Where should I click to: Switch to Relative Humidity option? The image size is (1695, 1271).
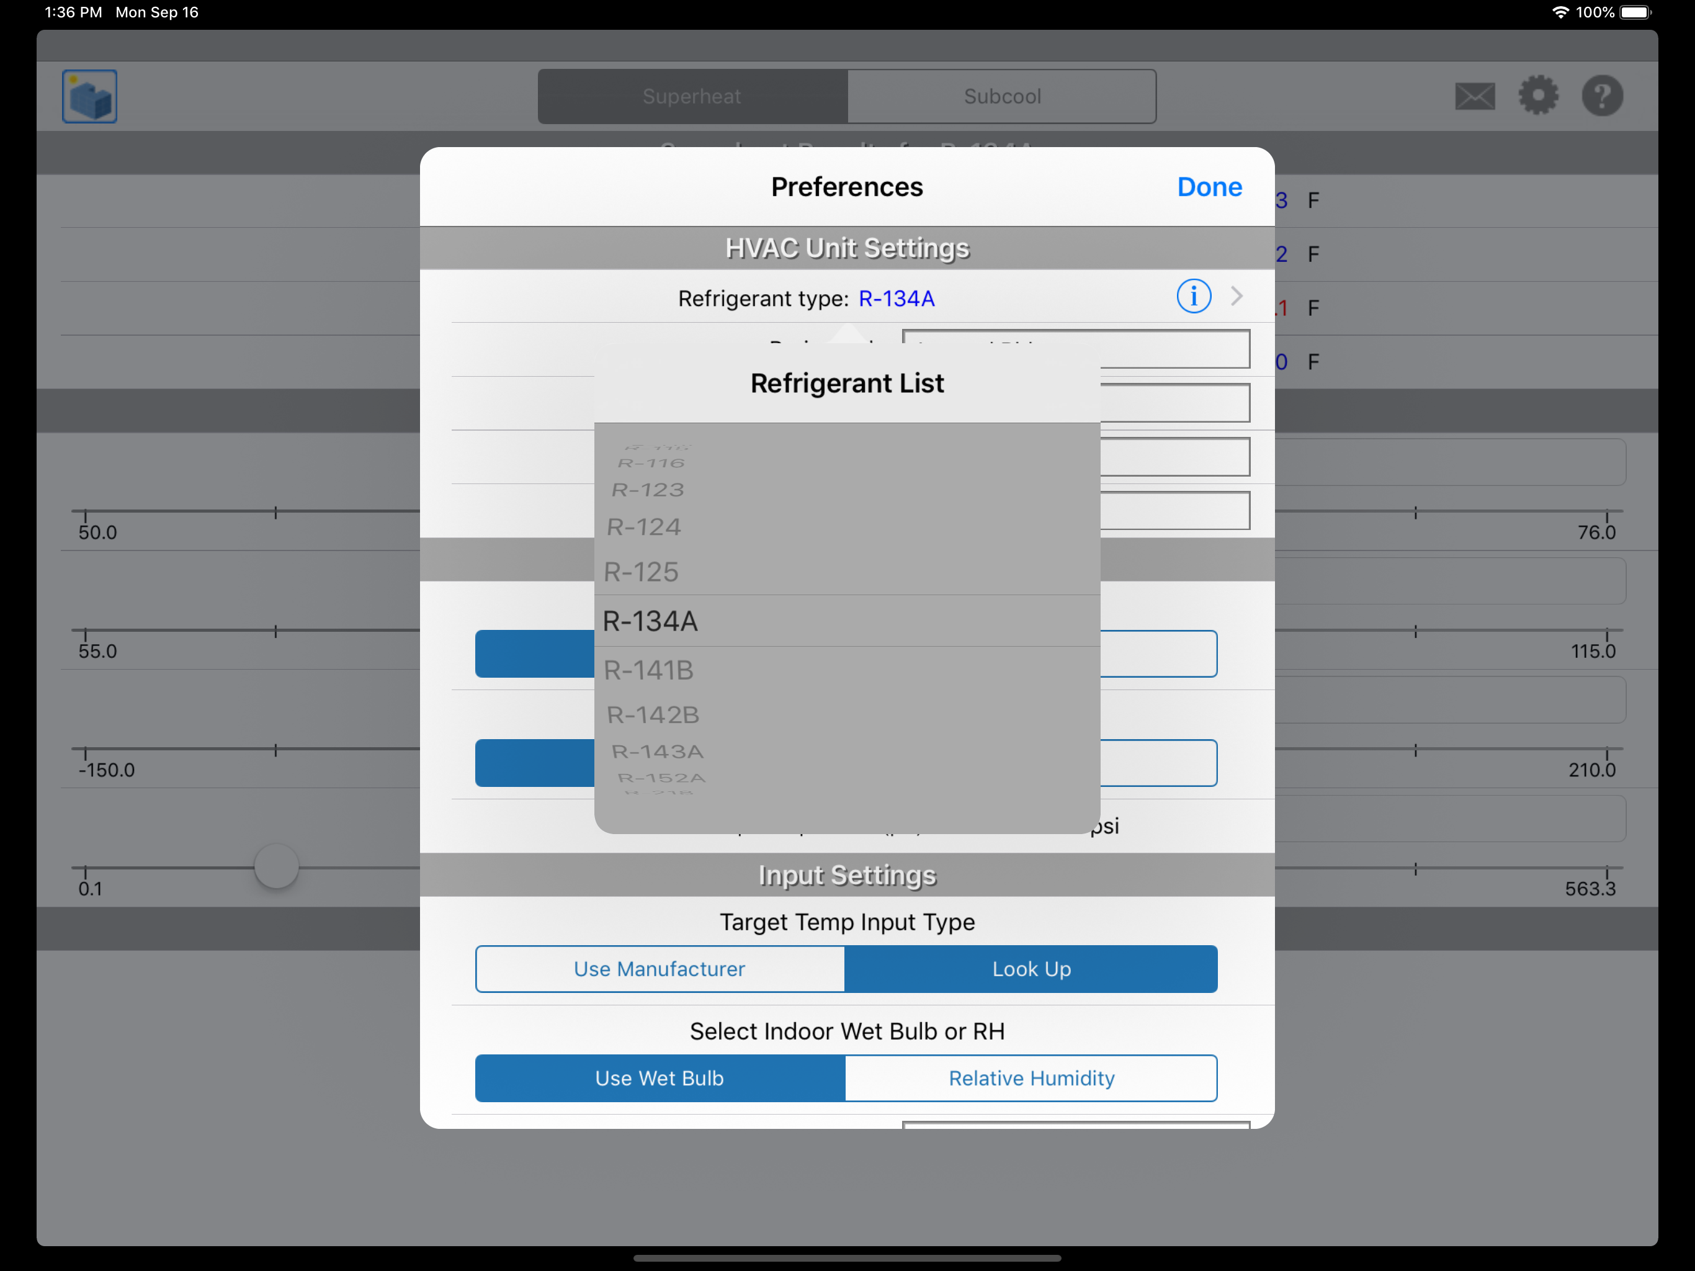click(x=1031, y=1078)
